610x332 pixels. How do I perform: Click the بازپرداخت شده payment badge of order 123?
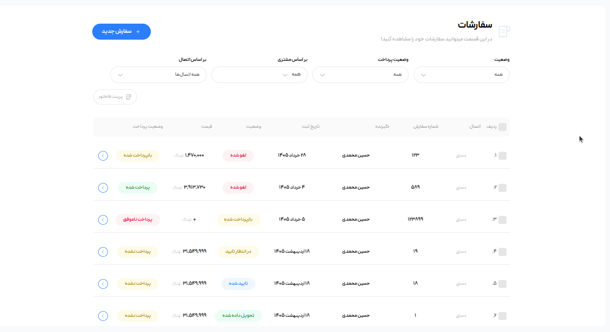coord(138,155)
